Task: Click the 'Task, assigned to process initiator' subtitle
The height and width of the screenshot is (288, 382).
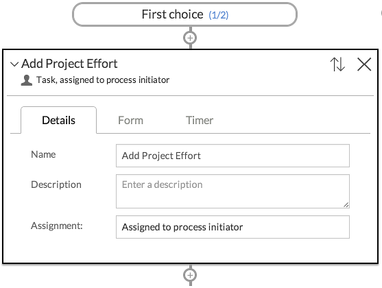Action: click(x=103, y=80)
